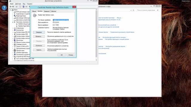Click the Контроллеры USB icon in tree
The height and width of the screenshot is (107, 191).
pyautogui.click(x=15, y=34)
